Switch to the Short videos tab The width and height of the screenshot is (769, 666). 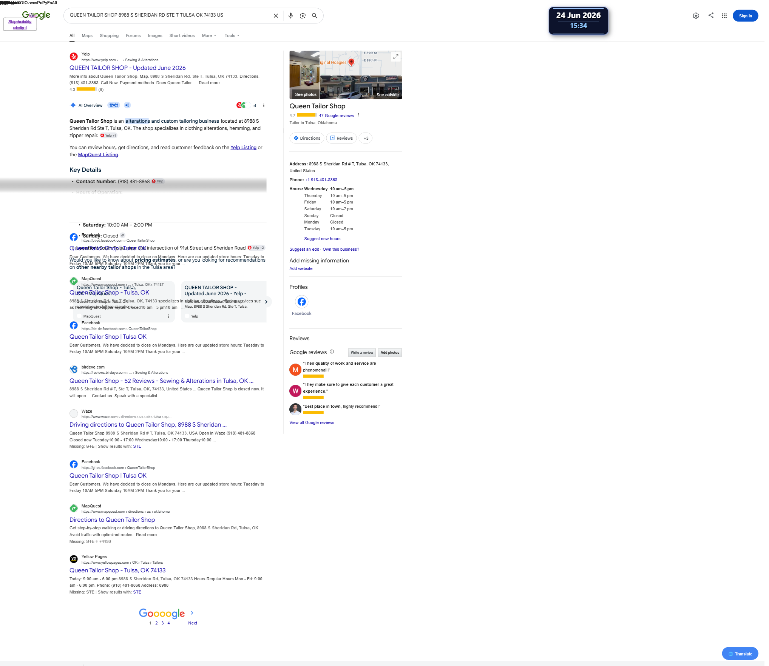(182, 35)
